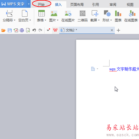
Task: Go to the 视图 tab
Action: tap(130, 4)
